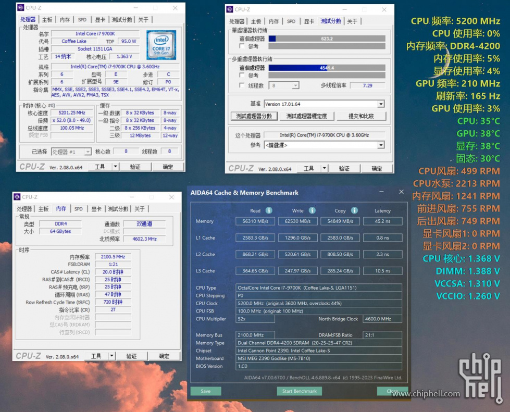The image size is (510, 412).
Task: Close the CPU-Z processor tab window
Action: pos(175,8)
